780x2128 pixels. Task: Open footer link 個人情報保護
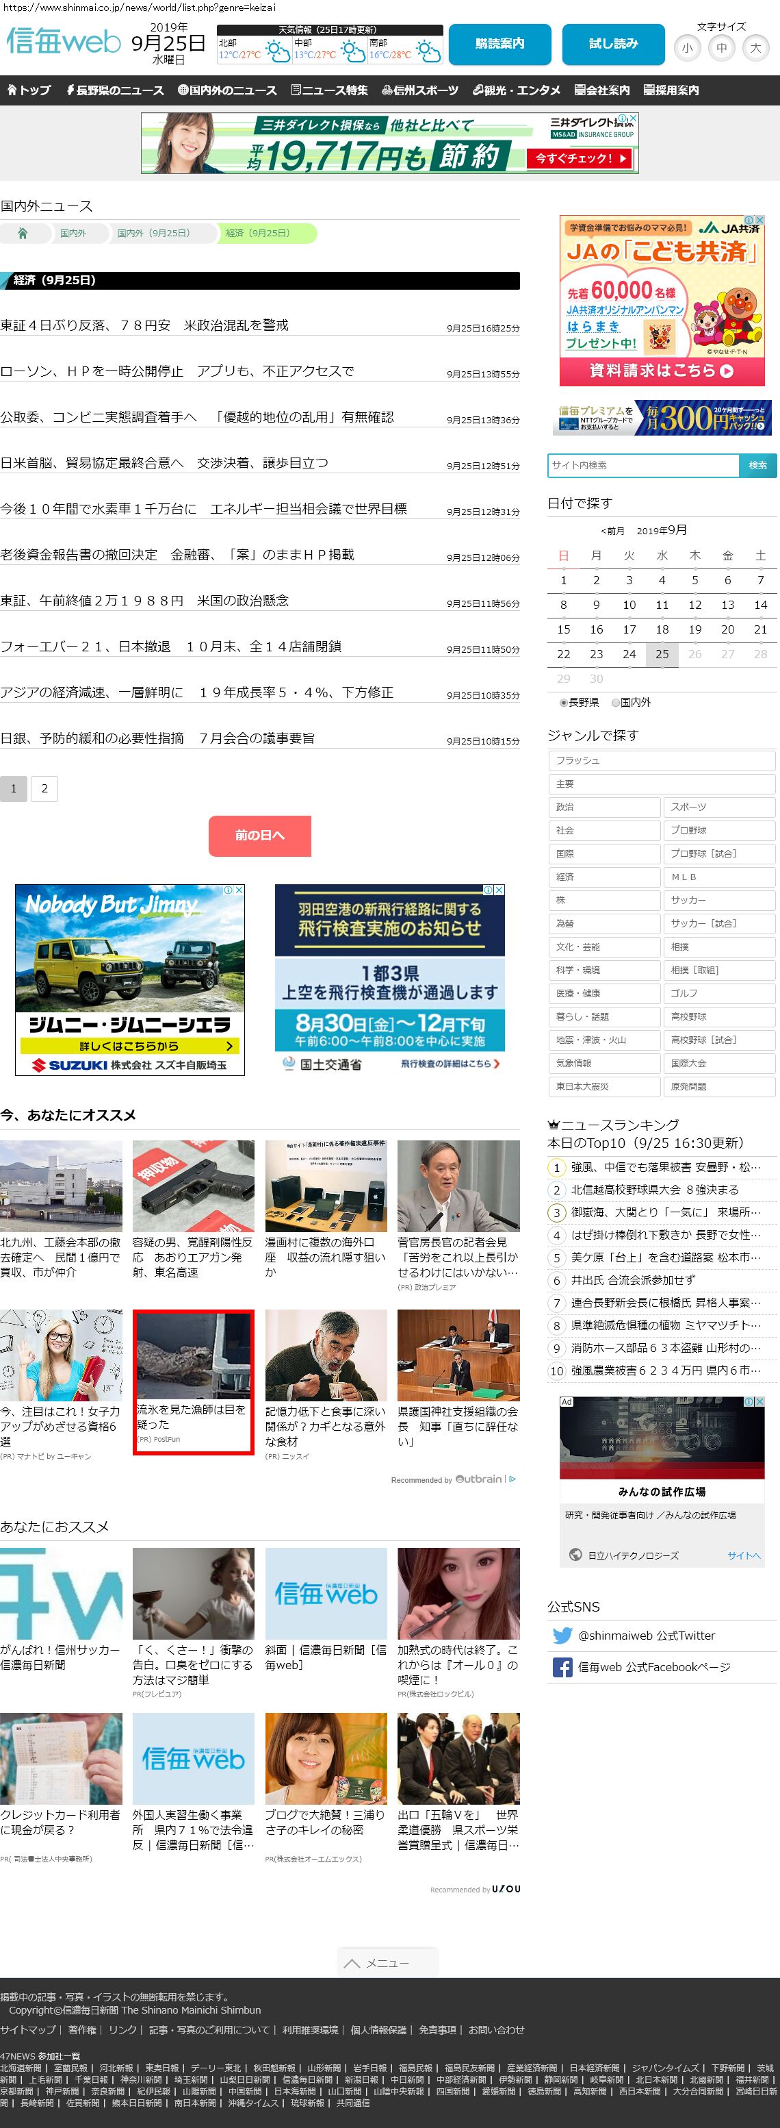[x=378, y=2029]
